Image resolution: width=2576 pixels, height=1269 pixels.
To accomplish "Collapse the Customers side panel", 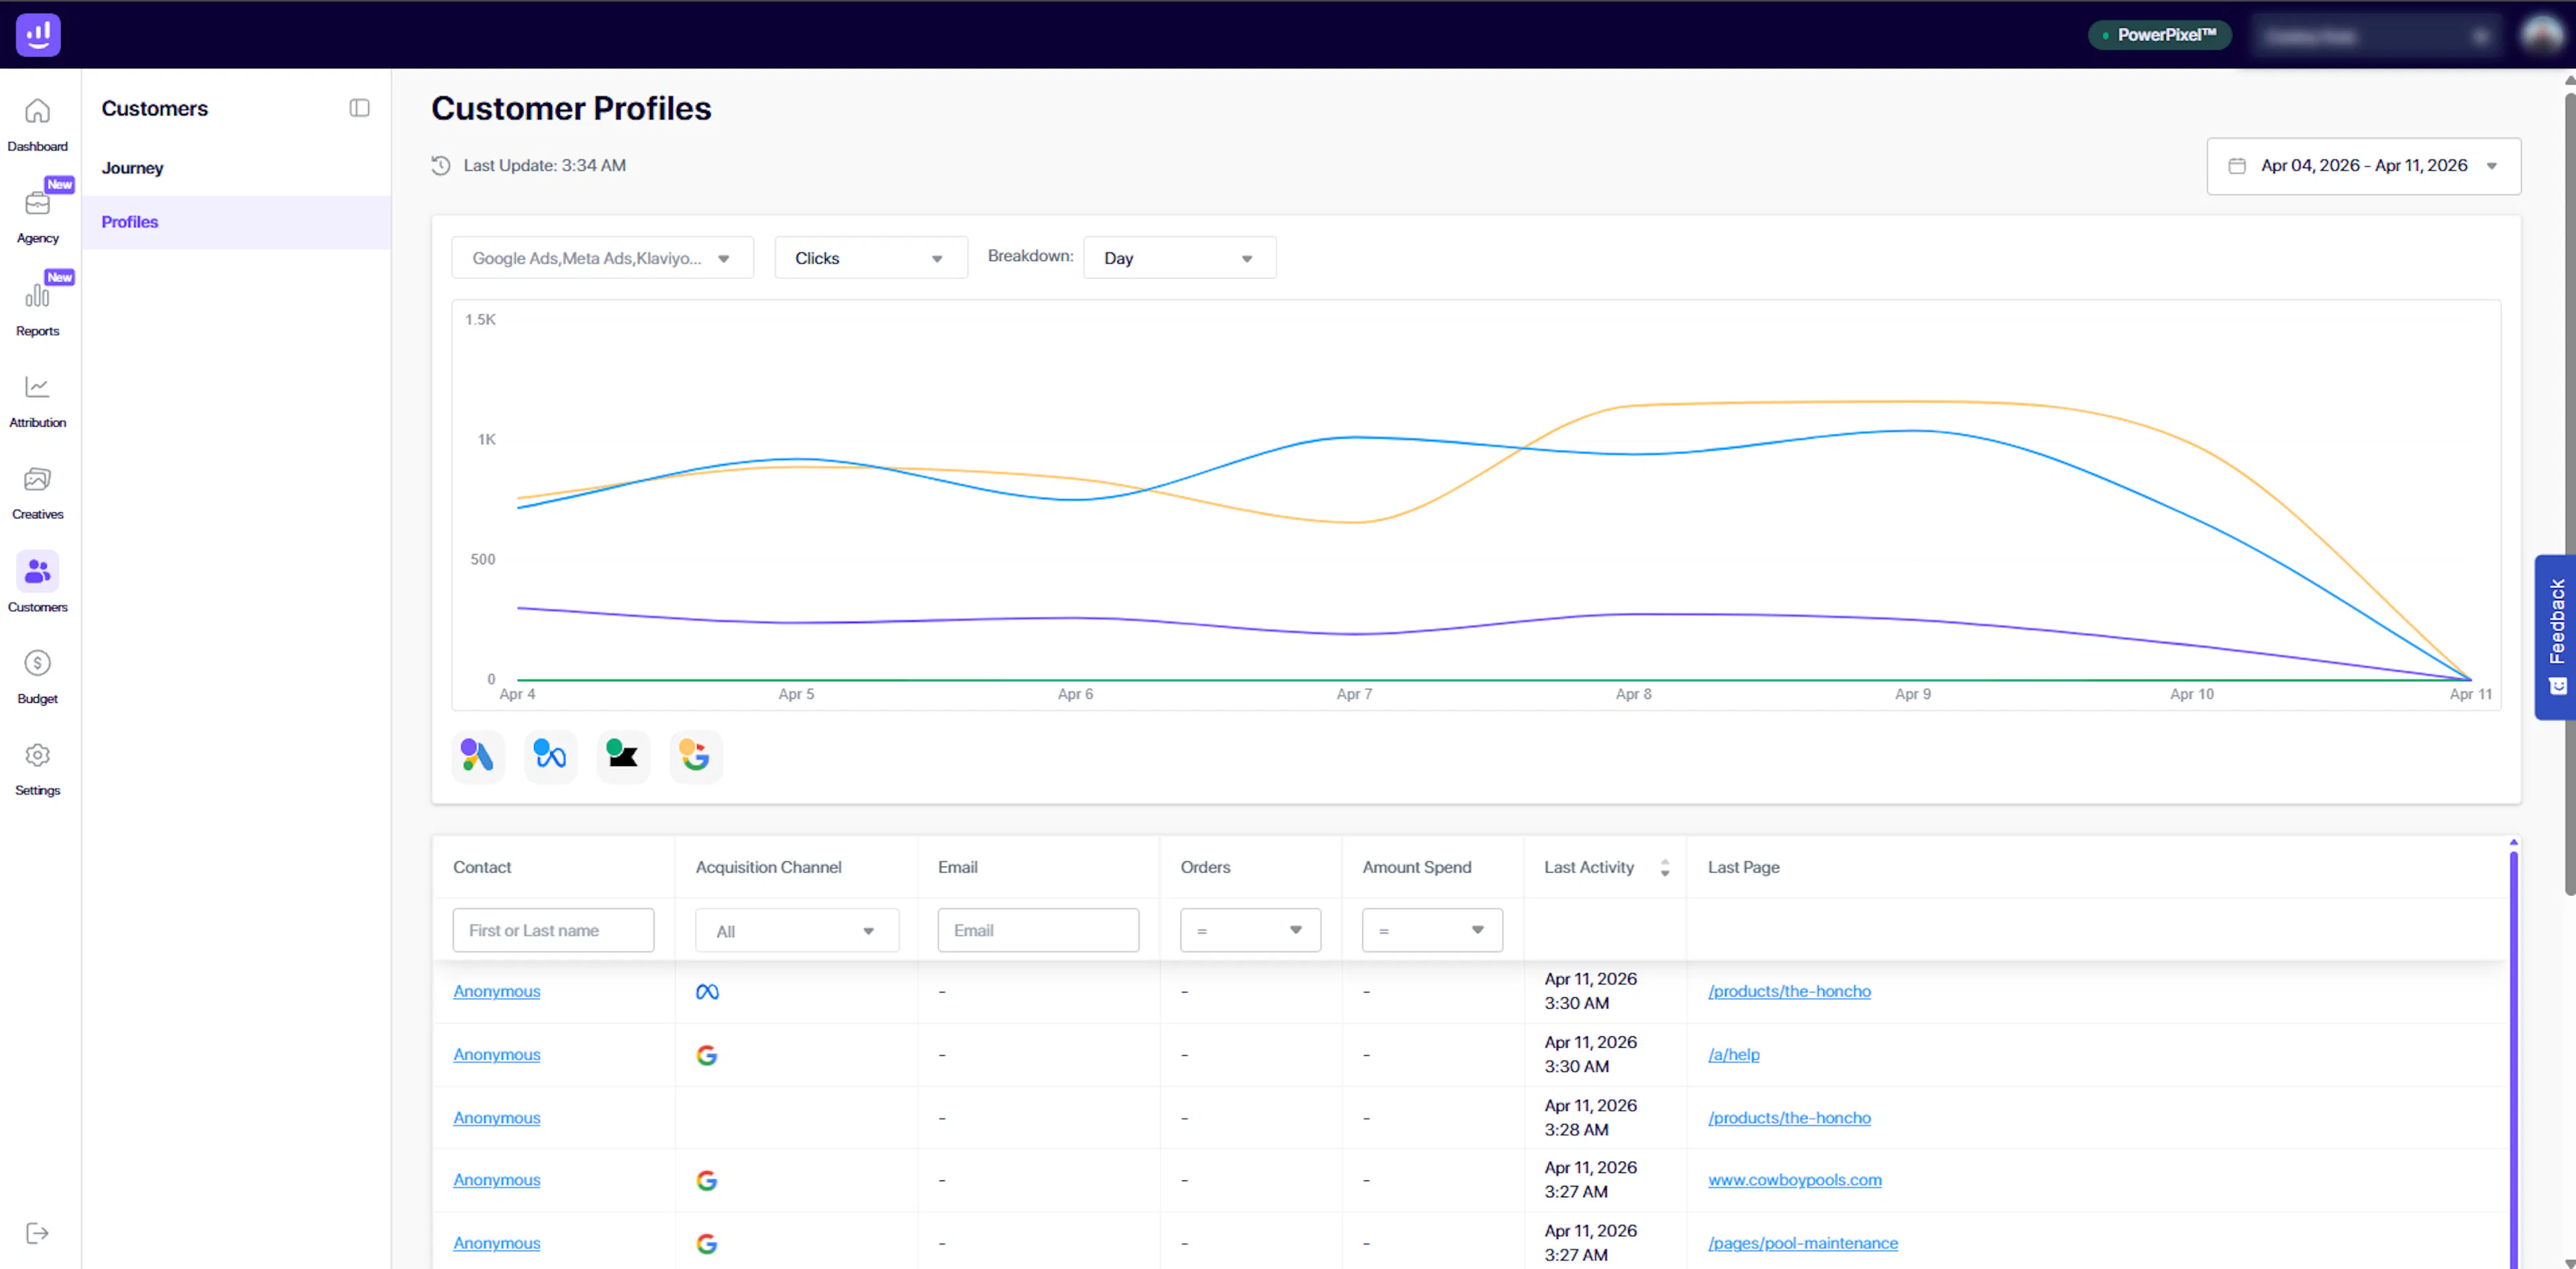I will click(359, 108).
